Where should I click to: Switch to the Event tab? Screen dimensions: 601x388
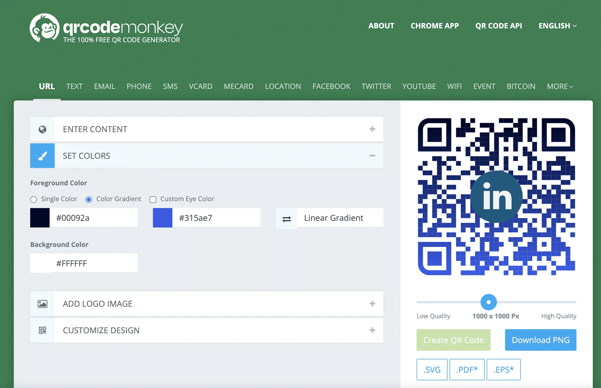[x=484, y=86]
